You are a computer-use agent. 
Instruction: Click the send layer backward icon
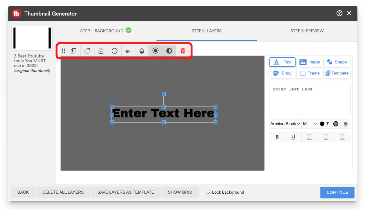(x=87, y=51)
